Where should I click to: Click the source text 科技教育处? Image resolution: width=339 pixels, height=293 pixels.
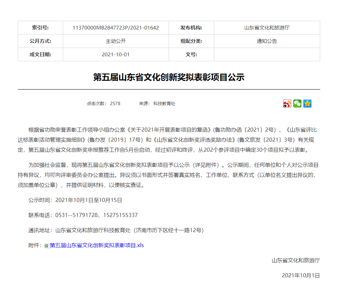[164, 104]
